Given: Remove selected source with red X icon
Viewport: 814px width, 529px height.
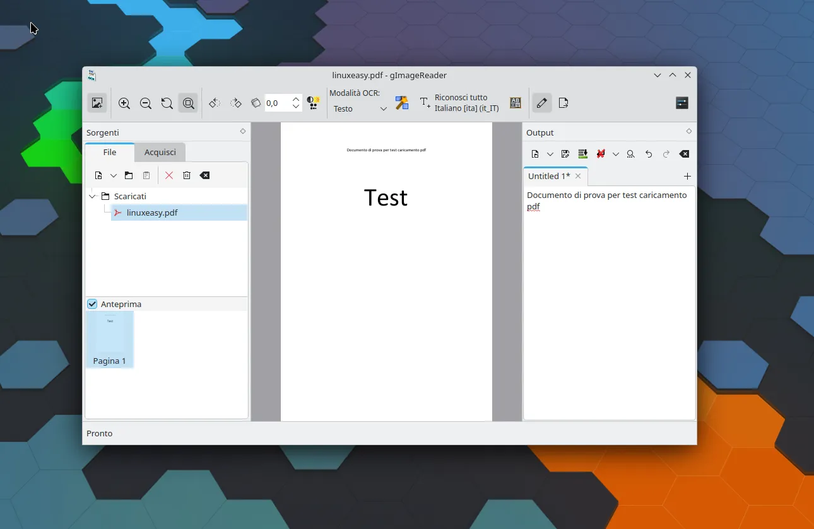Looking at the screenshot, I should click(169, 175).
